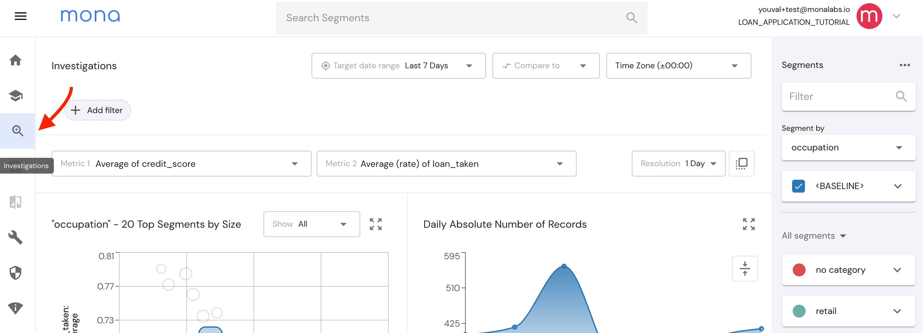Viewport: 923px width, 333px height.
Task: Open the Segments three-dot options menu
Action: [904, 65]
